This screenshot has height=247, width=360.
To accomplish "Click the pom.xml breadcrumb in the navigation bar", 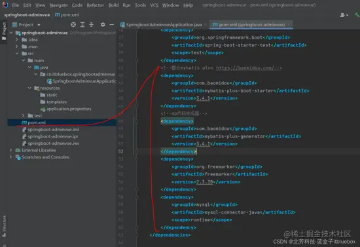I will pos(67,15).
